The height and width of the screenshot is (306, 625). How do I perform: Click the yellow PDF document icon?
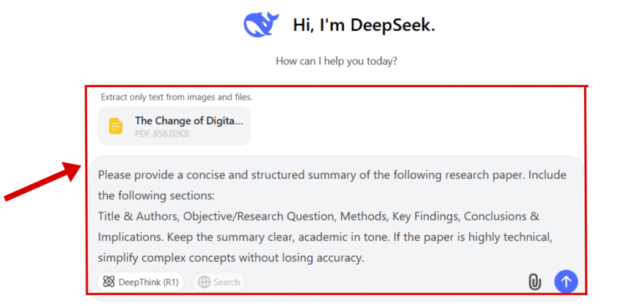tap(116, 126)
